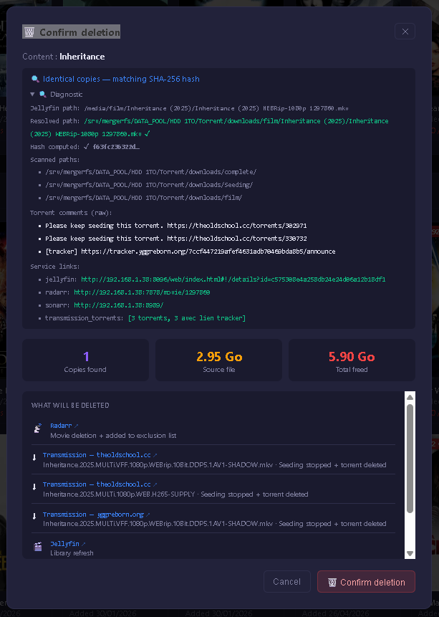
Task: Click the Confirm deletion button
Action: 366,582
